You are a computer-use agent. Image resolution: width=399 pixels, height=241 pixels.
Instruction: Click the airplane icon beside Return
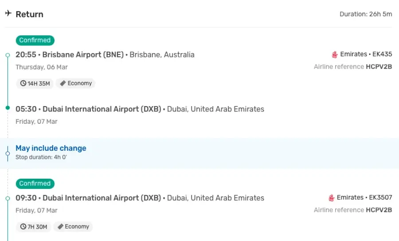point(8,13)
